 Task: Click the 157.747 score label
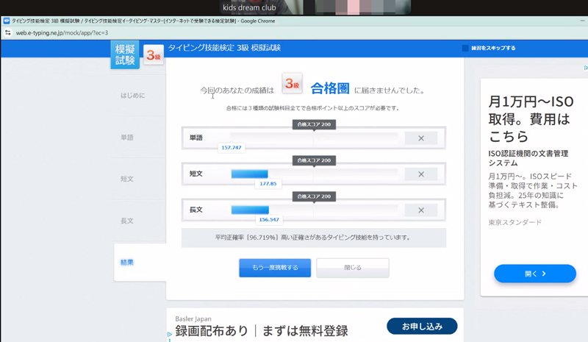click(232, 148)
